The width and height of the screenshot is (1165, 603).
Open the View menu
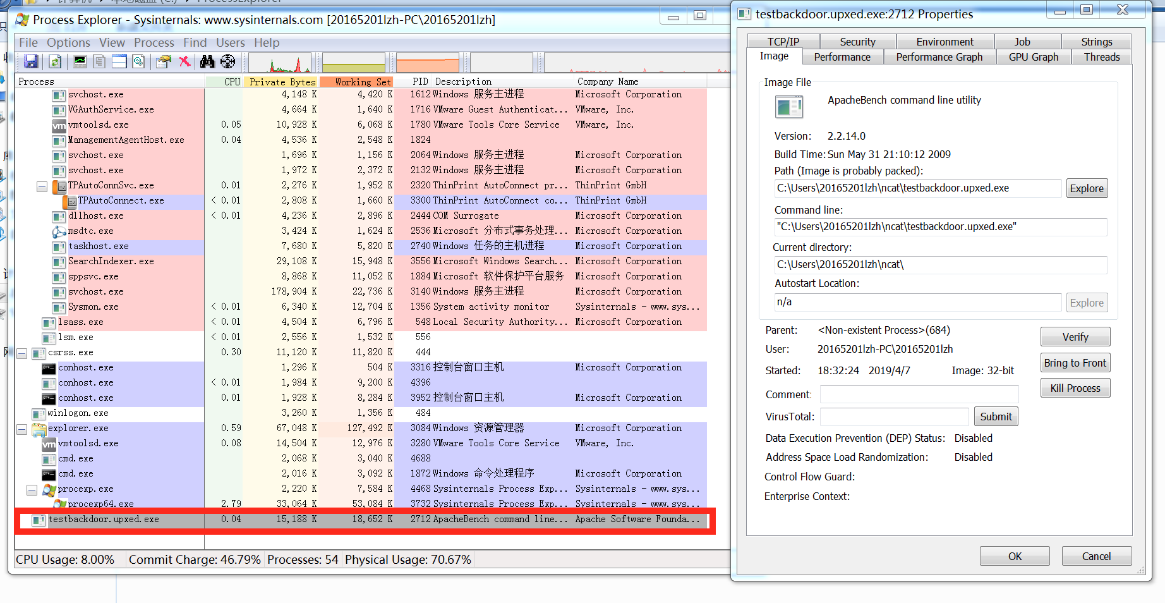pos(112,42)
